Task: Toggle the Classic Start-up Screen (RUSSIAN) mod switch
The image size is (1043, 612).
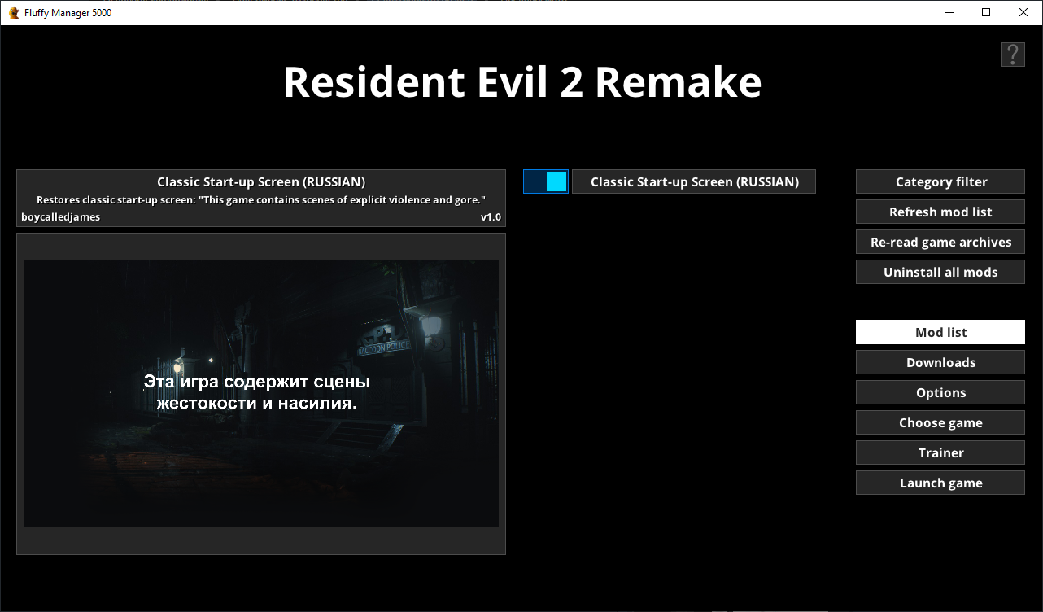Action: [x=545, y=181]
